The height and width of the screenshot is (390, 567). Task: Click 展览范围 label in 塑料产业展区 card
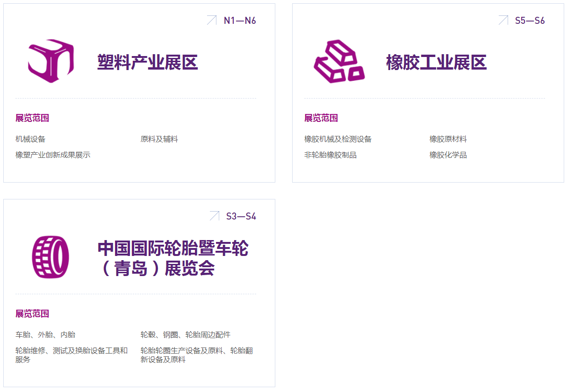(32, 118)
